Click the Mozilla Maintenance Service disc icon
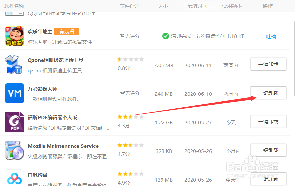Image resolution: width=295 pixels, height=186 pixels. (x=15, y=150)
